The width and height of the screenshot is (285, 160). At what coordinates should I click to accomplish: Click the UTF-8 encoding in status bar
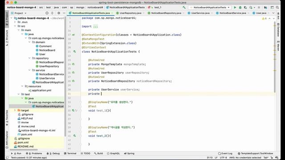(223, 158)
